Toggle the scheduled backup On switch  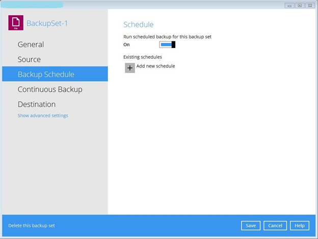(x=167, y=44)
